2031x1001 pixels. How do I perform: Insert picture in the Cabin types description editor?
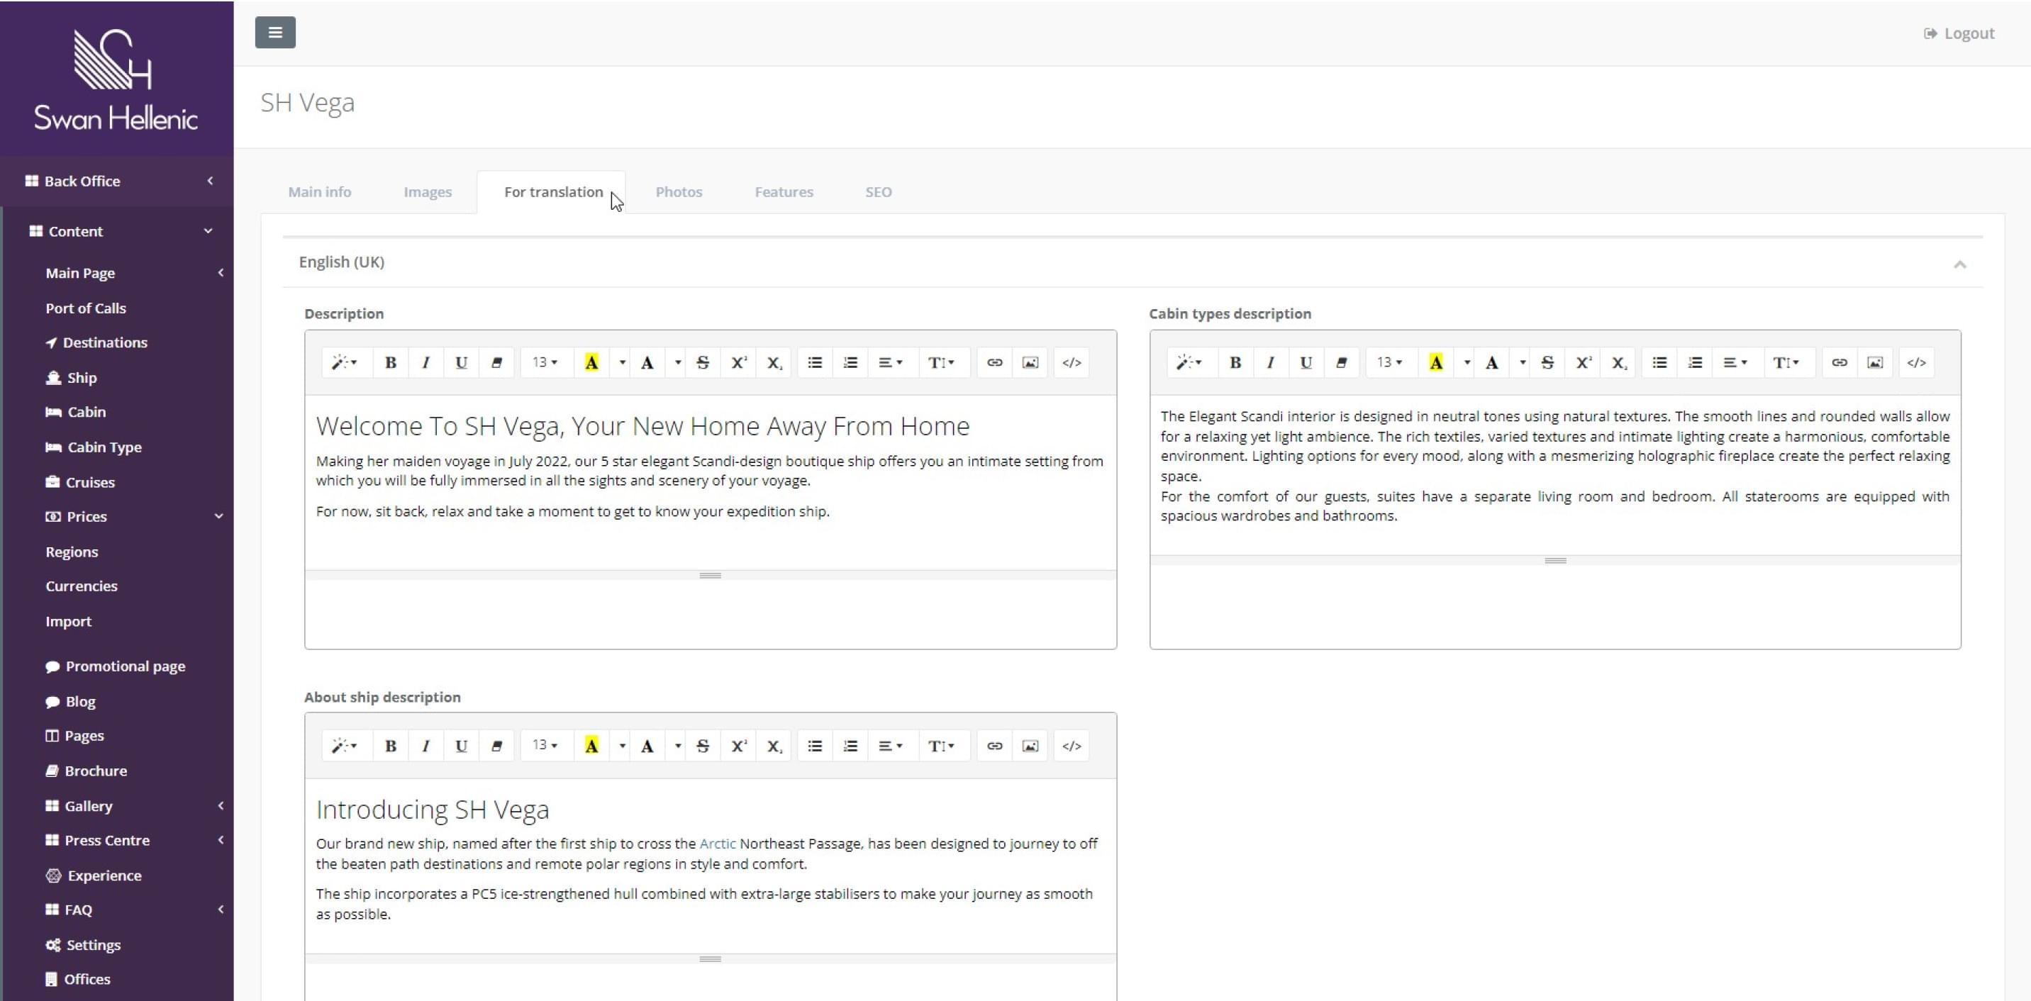[1875, 362]
